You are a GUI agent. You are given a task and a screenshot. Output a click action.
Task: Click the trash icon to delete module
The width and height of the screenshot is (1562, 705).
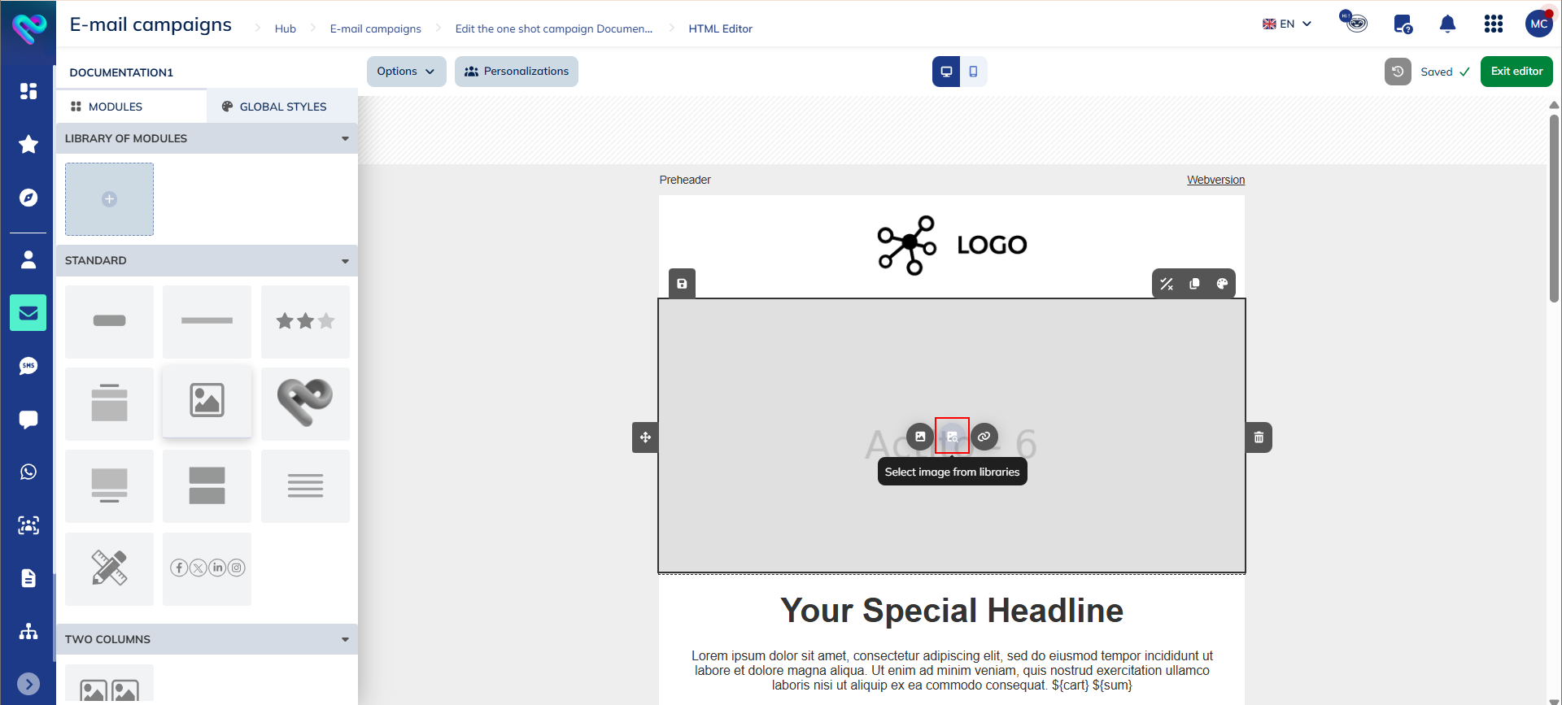pos(1259,437)
